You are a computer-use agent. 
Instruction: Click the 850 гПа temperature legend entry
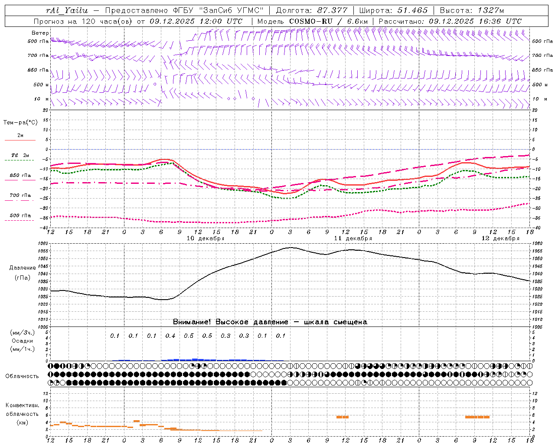coord(20,176)
